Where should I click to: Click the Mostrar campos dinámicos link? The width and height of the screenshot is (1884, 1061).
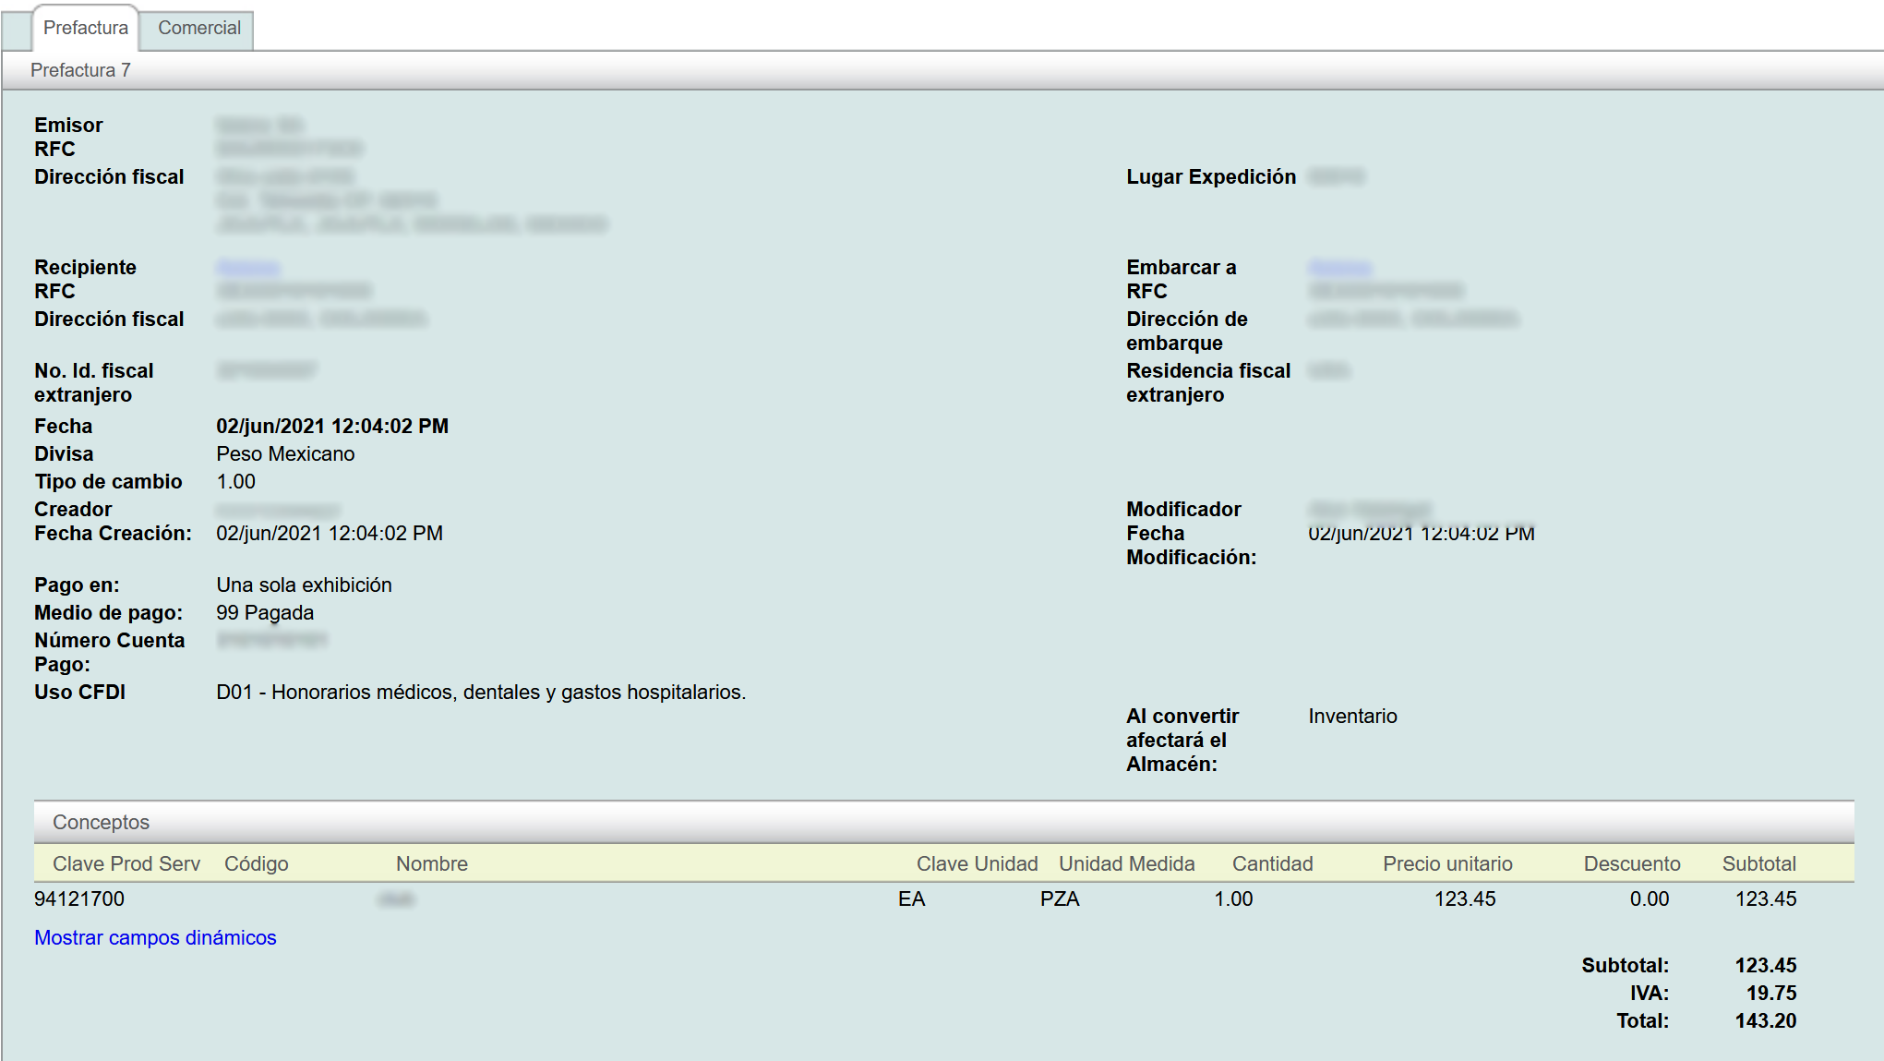pos(155,937)
